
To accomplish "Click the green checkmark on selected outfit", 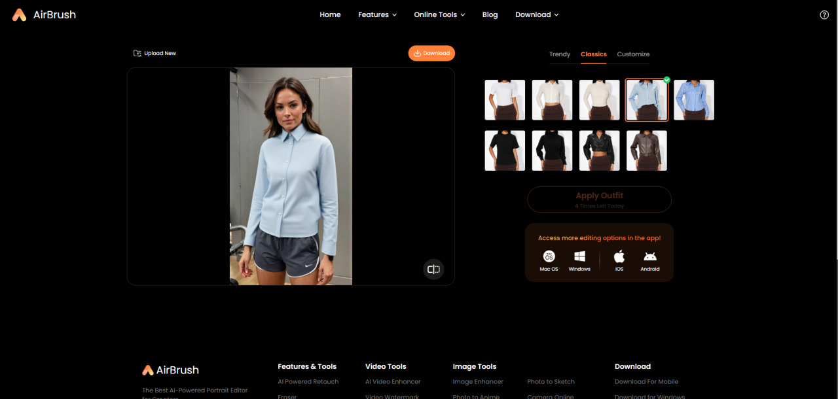I will (x=666, y=80).
